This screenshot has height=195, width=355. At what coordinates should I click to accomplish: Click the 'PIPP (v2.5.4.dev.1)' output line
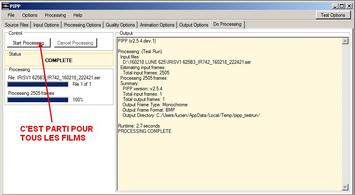(137, 41)
